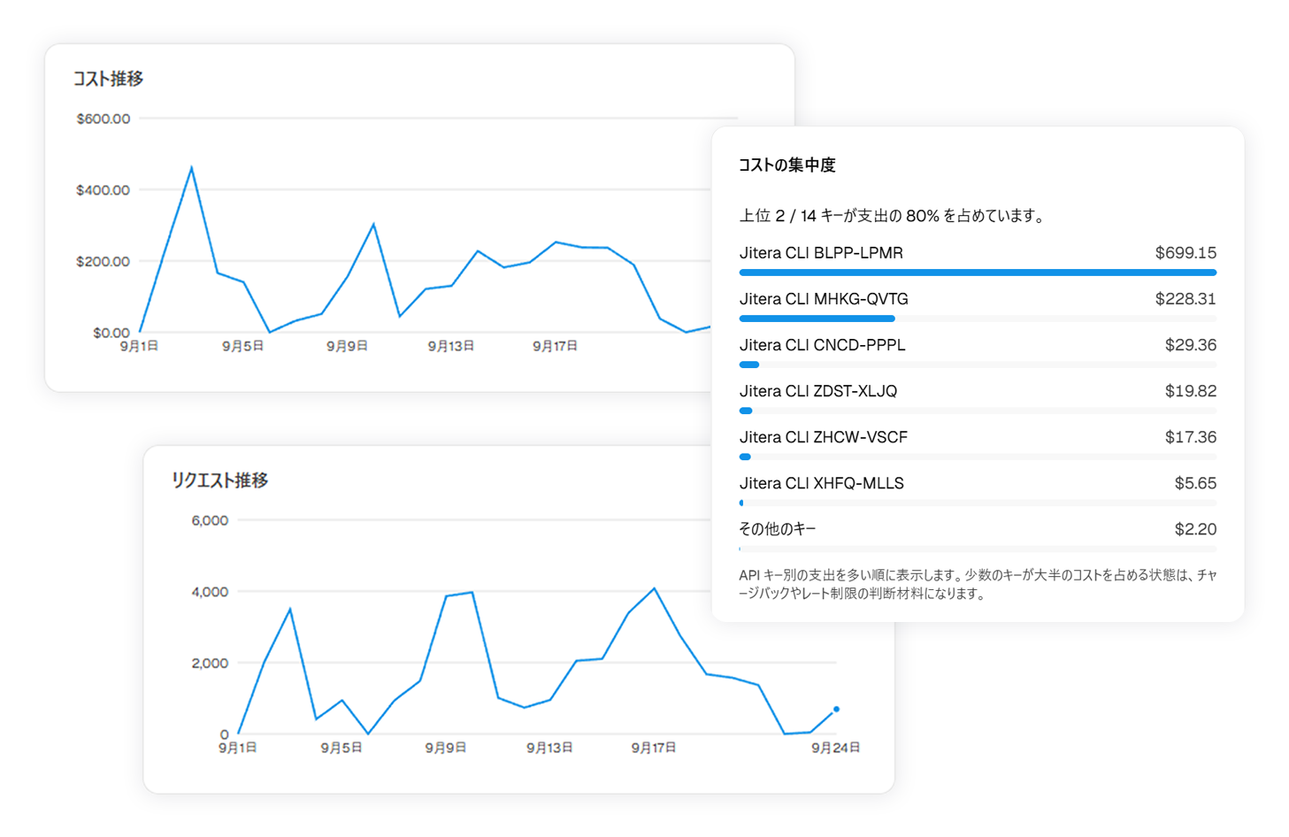1289x837 pixels.
Task: Click the 2,000 axis label on request chart
Action: (210, 664)
